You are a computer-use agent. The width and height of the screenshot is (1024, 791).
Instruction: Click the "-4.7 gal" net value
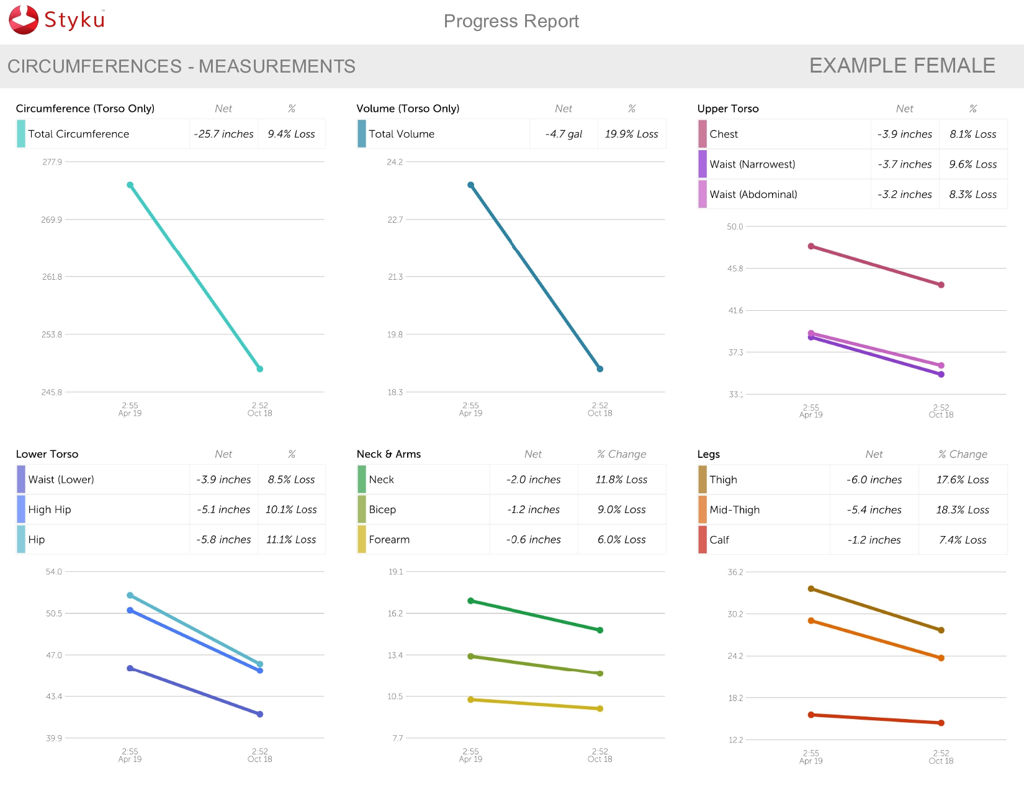[564, 134]
